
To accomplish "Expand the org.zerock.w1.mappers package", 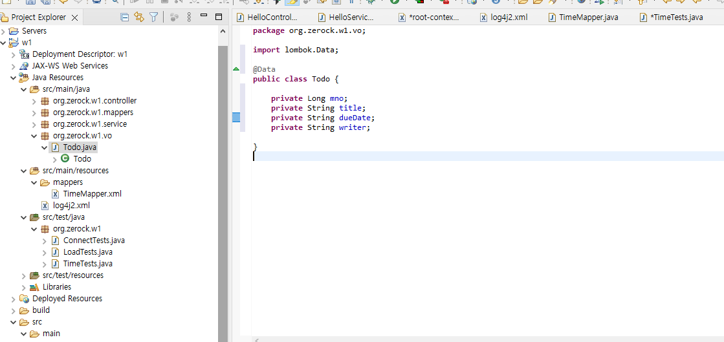I will click(x=34, y=112).
